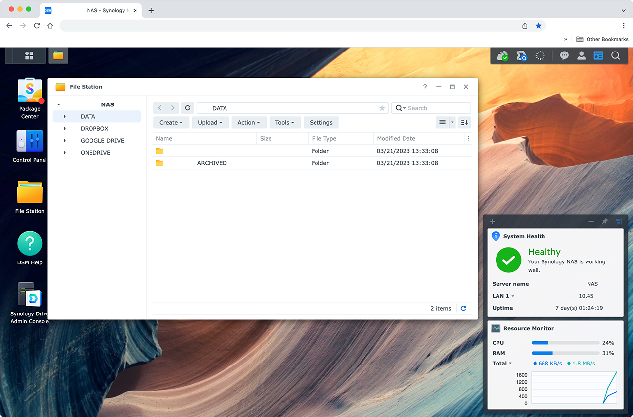
Task: Open the Tools dropdown menu
Action: [285, 122]
